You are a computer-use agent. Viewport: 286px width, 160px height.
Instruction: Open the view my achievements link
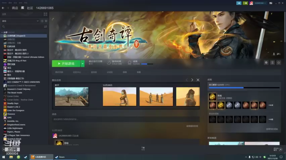click(x=272, y=129)
